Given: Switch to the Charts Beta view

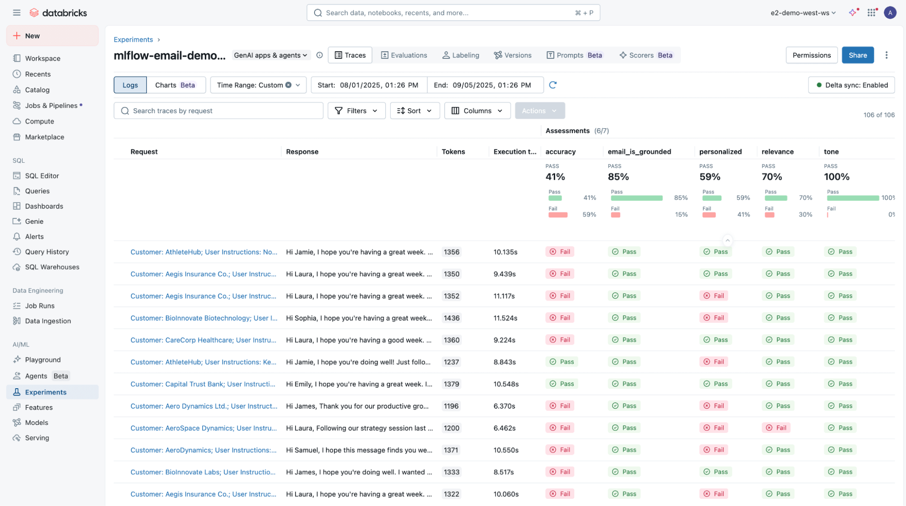Looking at the screenshot, I should tap(176, 85).
